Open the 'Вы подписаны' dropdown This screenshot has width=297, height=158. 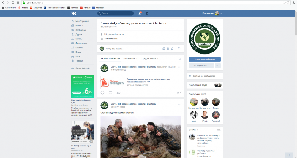tap(201, 66)
